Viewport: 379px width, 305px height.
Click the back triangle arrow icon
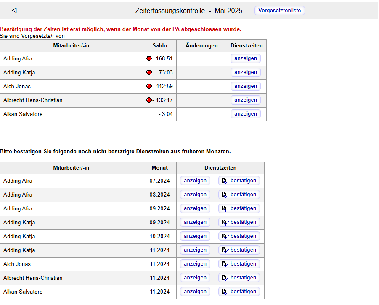coord(14,11)
